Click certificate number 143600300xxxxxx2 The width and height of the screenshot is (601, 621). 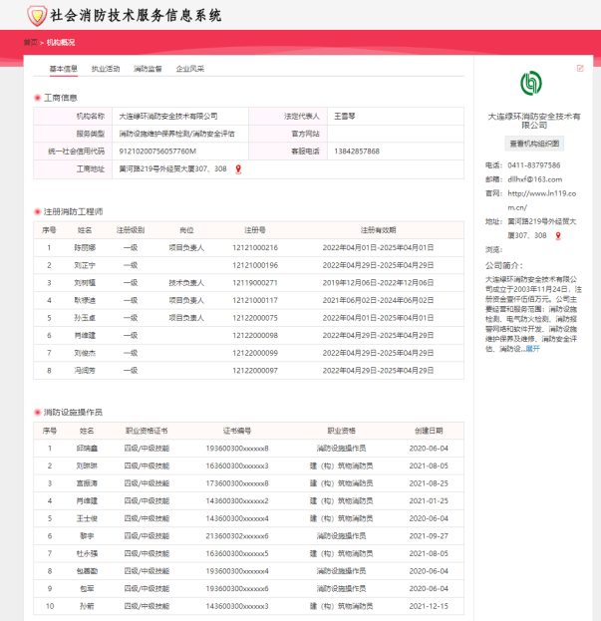click(237, 501)
